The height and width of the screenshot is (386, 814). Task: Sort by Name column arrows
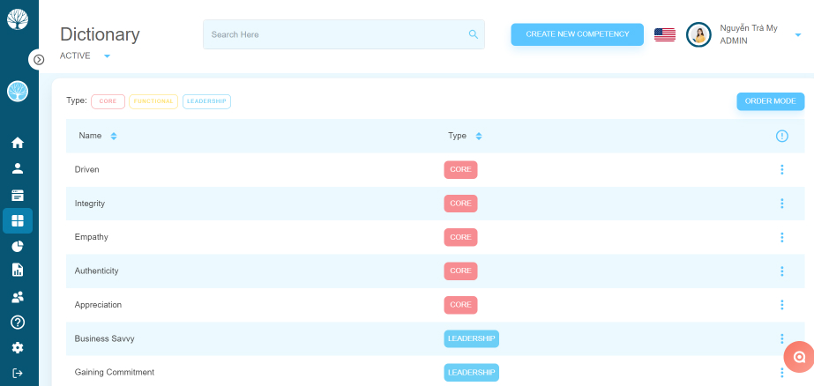114,136
